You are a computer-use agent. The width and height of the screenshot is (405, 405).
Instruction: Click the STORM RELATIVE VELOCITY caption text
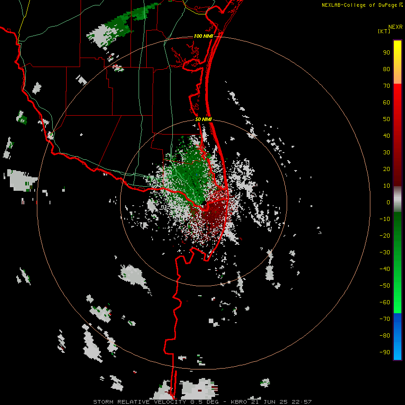pos(139,402)
